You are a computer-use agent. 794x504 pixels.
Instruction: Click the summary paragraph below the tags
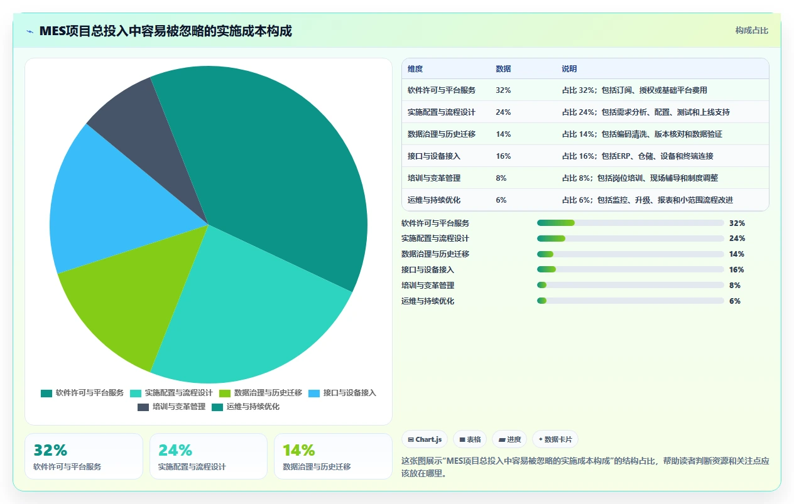pos(585,467)
